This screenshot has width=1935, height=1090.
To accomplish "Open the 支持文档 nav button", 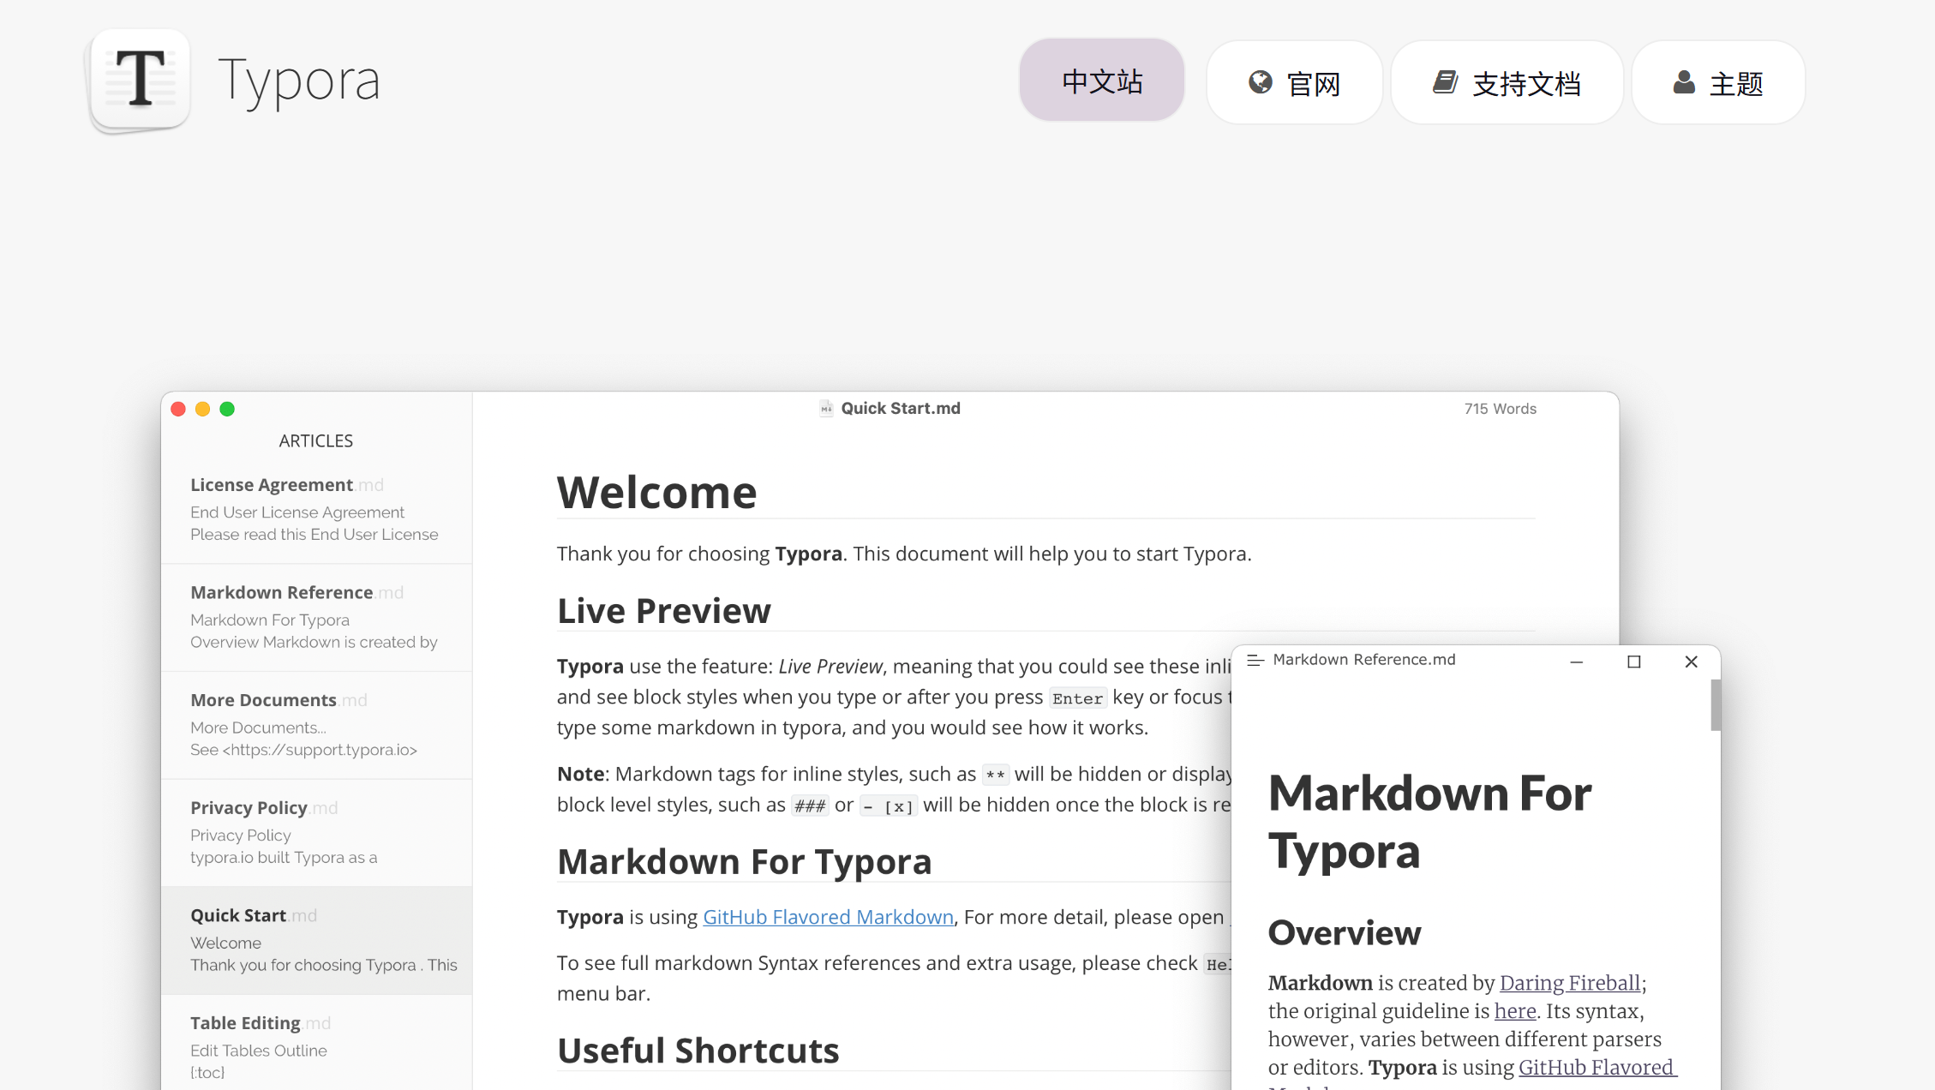I will point(1507,82).
